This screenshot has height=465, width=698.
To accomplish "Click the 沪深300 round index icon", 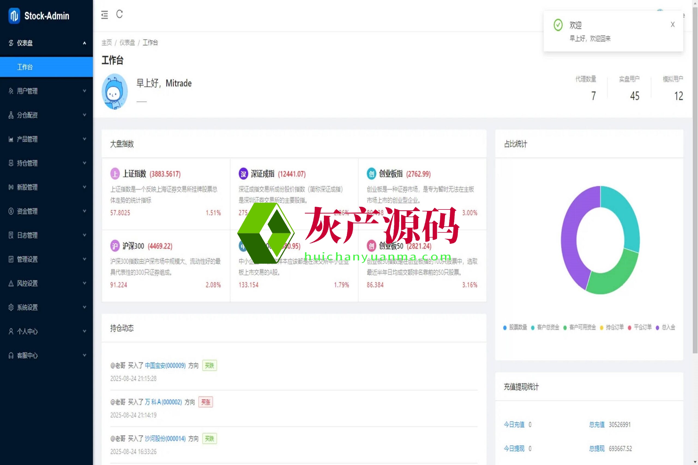I will pos(115,246).
